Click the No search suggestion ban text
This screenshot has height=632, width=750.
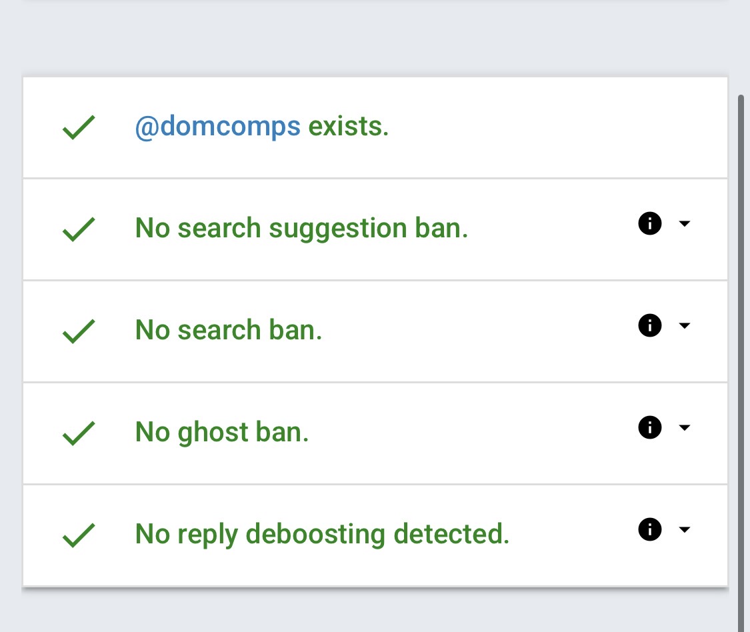301,229
